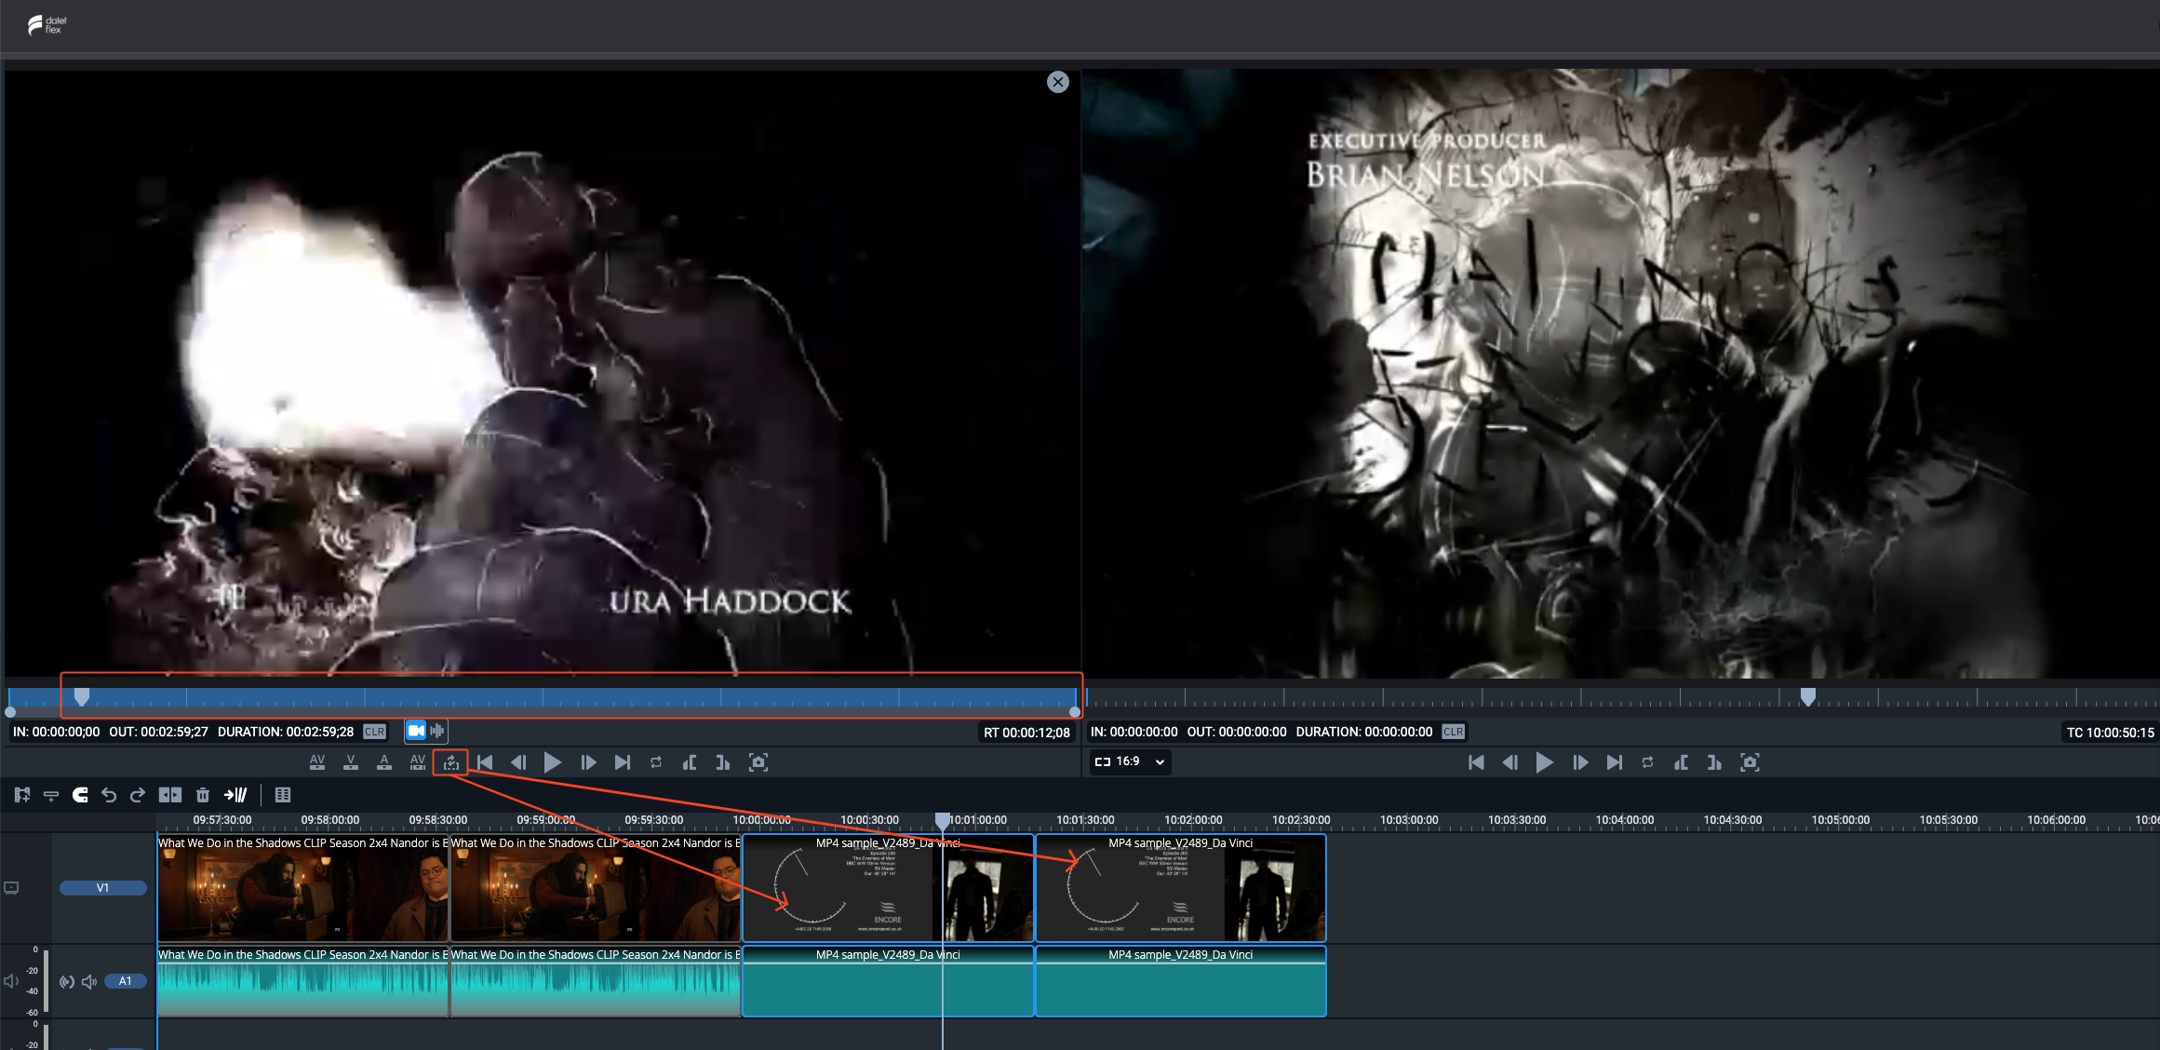This screenshot has height=1050, width=2160.
Task: Select the A1 track label
Action: [x=126, y=981]
